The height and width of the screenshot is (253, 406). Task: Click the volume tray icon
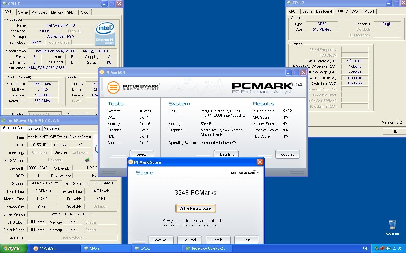tap(388, 248)
